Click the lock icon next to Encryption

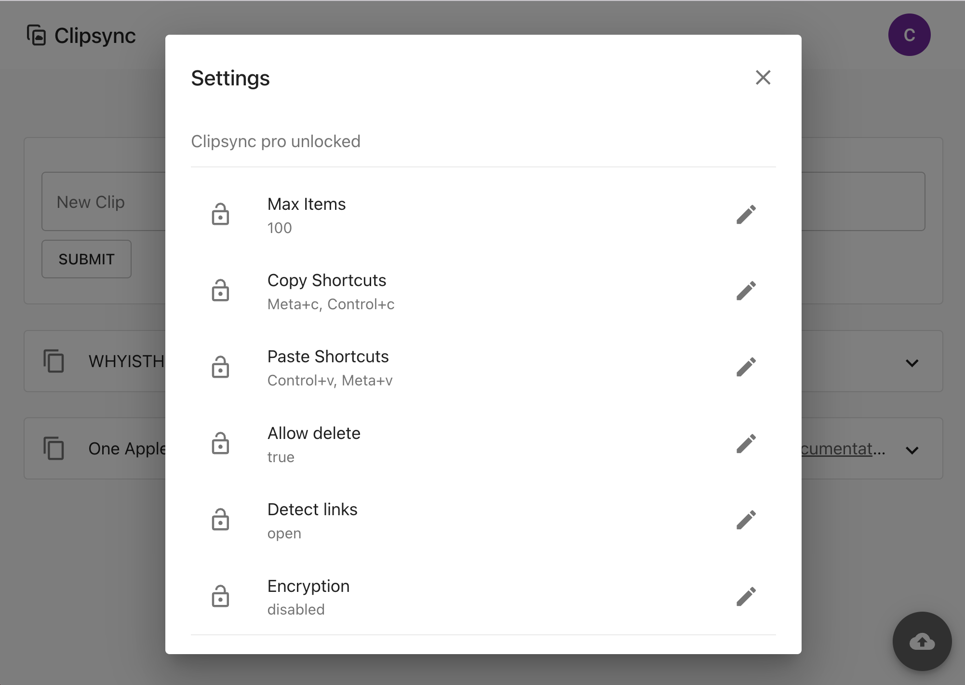point(220,597)
